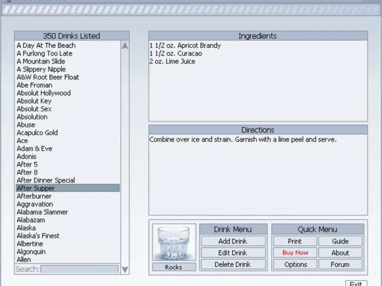The height and width of the screenshot is (286, 382).
Task: Click the Add Drink button
Action: pos(233,241)
